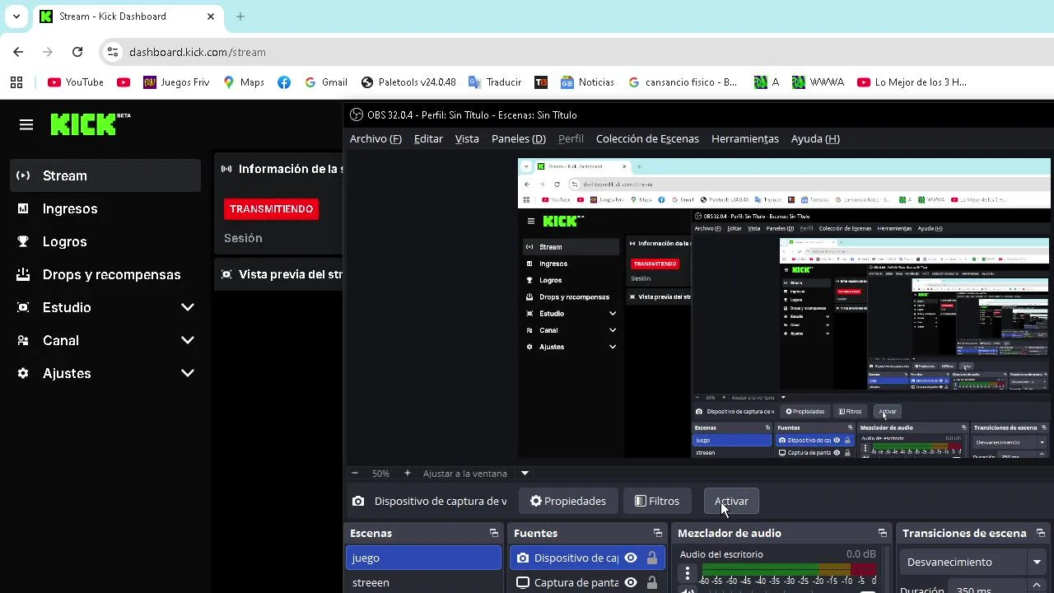Click the Drops download icon in sidebar
This screenshot has height=593, width=1054.
pos(23,274)
